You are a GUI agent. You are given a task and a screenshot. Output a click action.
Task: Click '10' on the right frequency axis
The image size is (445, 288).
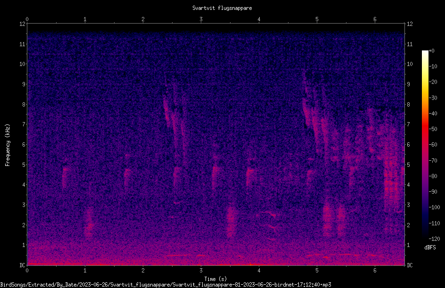410,64
